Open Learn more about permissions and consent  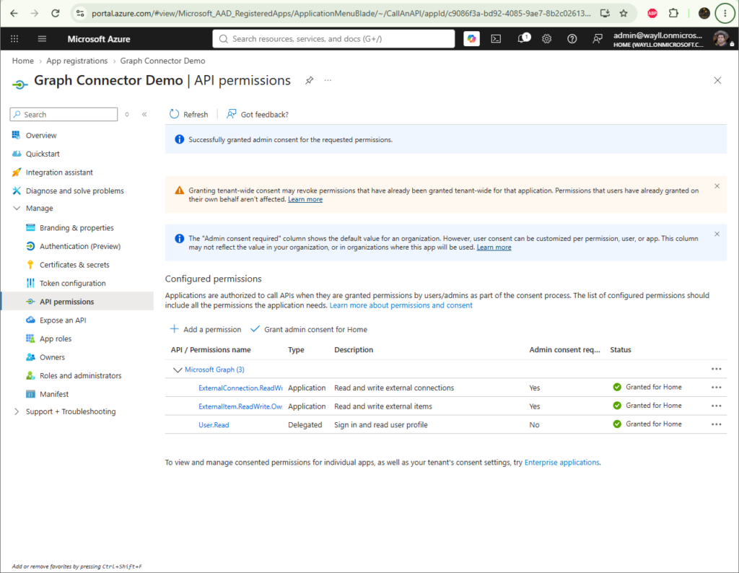click(x=401, y=305)
